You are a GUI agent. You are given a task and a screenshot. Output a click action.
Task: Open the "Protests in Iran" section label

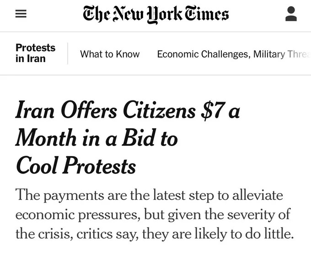pyautogui.click(x=35, y=53)
